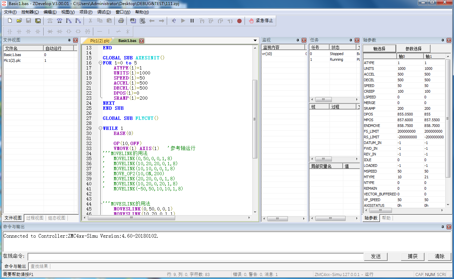Viewport: 454px width, 279px height.
Task: Open the 调试(D) menu
Action: coord(104,12)
